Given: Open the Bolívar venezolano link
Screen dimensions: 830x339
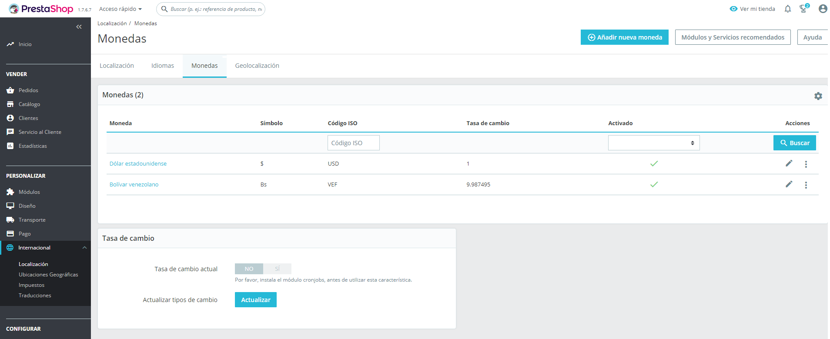Looking at the screenshot, I should click(134, 185).
